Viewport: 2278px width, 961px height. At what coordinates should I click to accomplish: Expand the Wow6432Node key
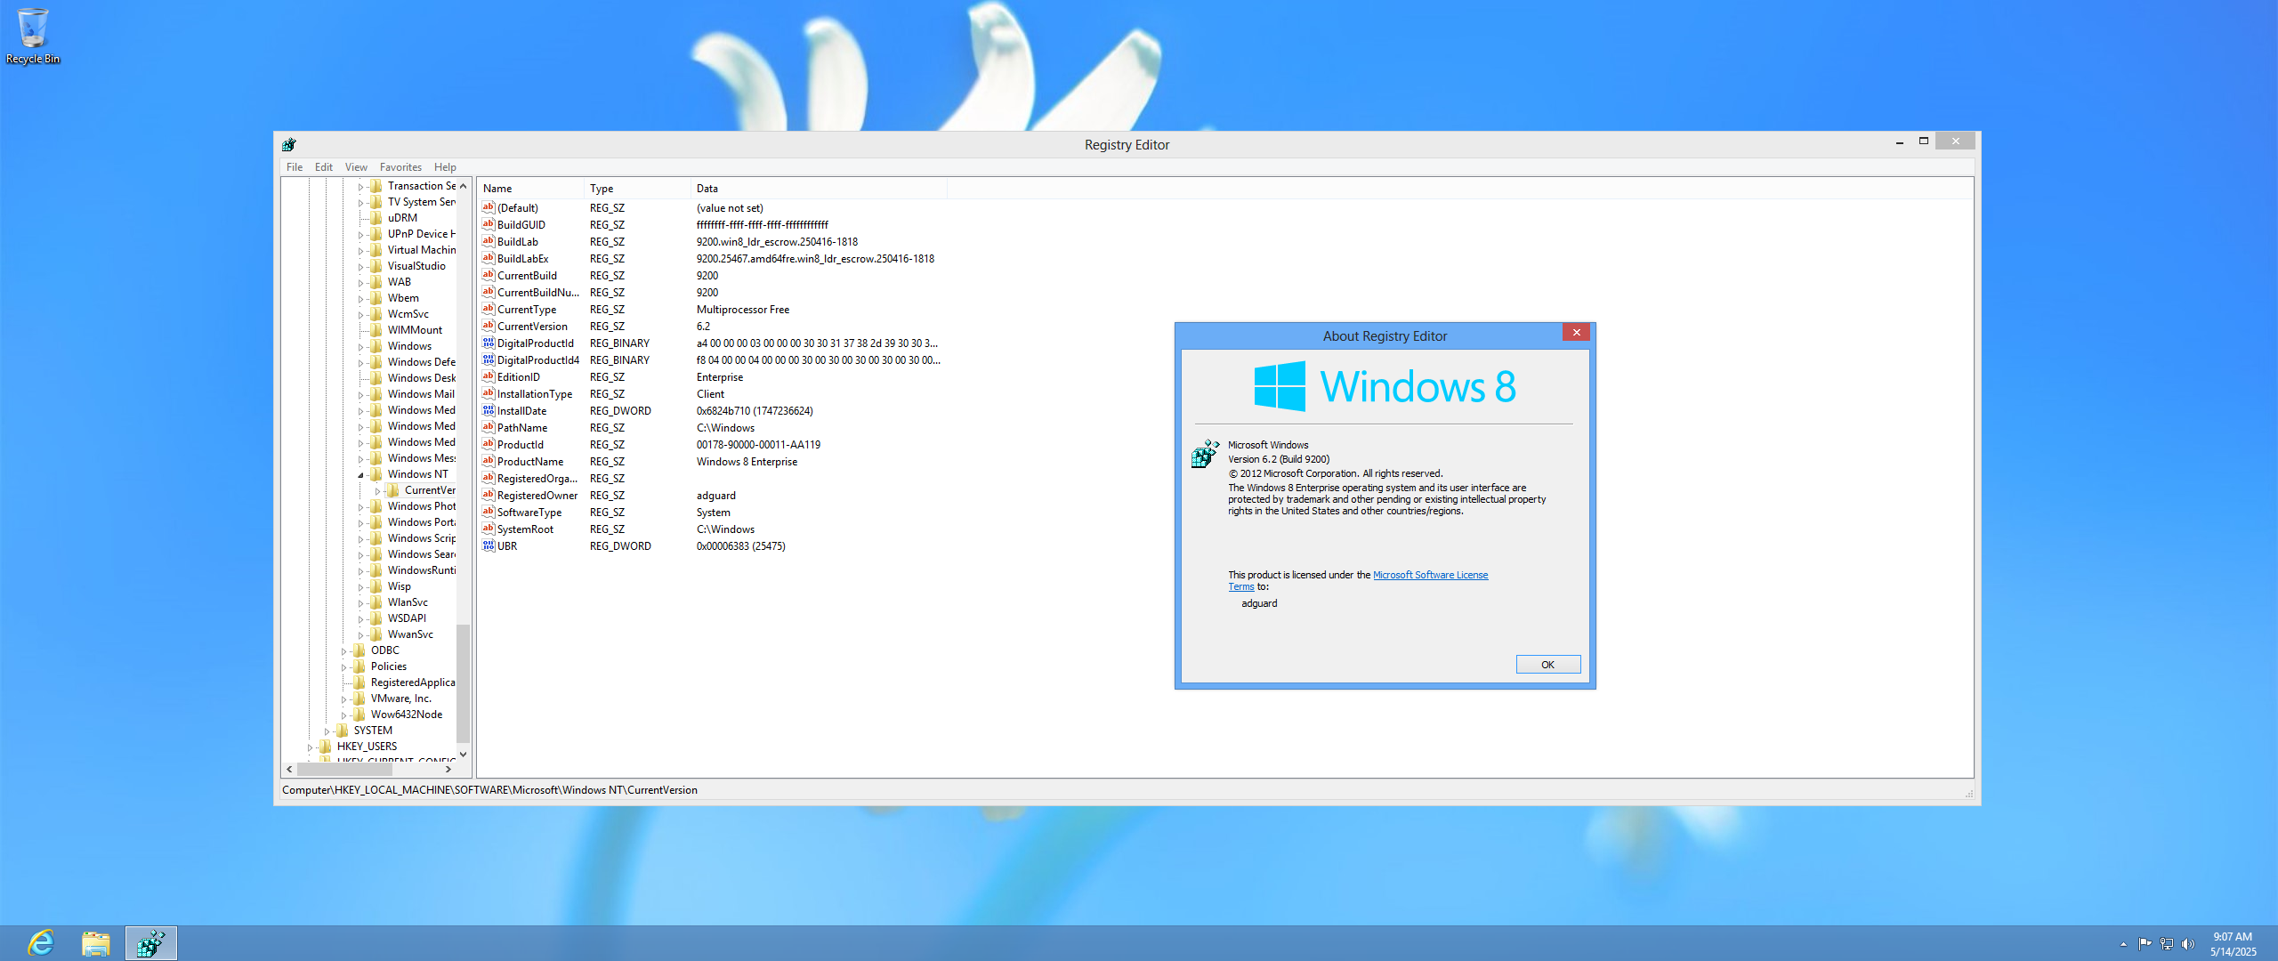(343, 715)
